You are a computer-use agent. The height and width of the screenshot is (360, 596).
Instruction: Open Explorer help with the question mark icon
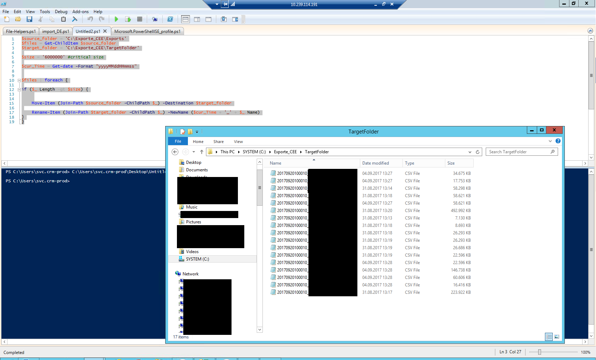click(x=558, y=141)
